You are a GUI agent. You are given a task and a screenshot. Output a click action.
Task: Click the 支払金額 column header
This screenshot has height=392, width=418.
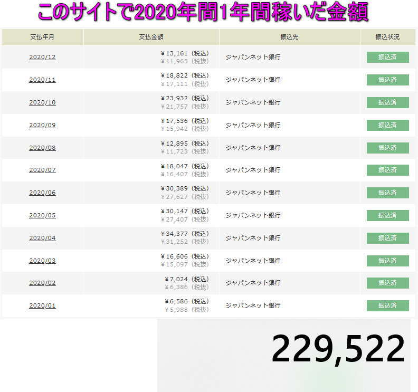tap(151, 37)
